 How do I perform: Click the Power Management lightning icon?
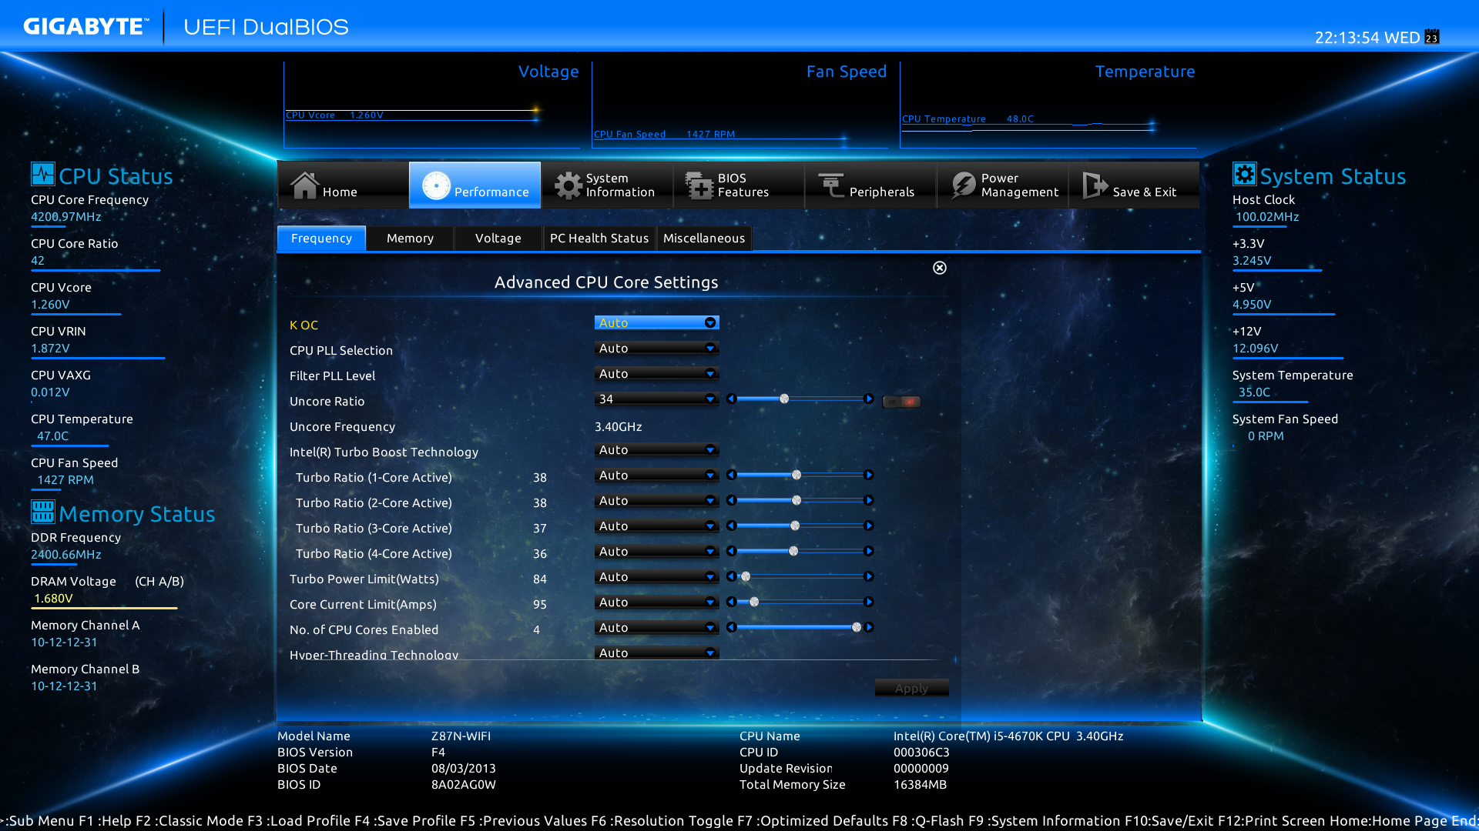[963, 185]
